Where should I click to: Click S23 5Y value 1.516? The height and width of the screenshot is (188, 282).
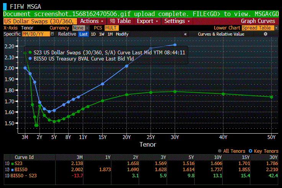[x=189, y=163]
